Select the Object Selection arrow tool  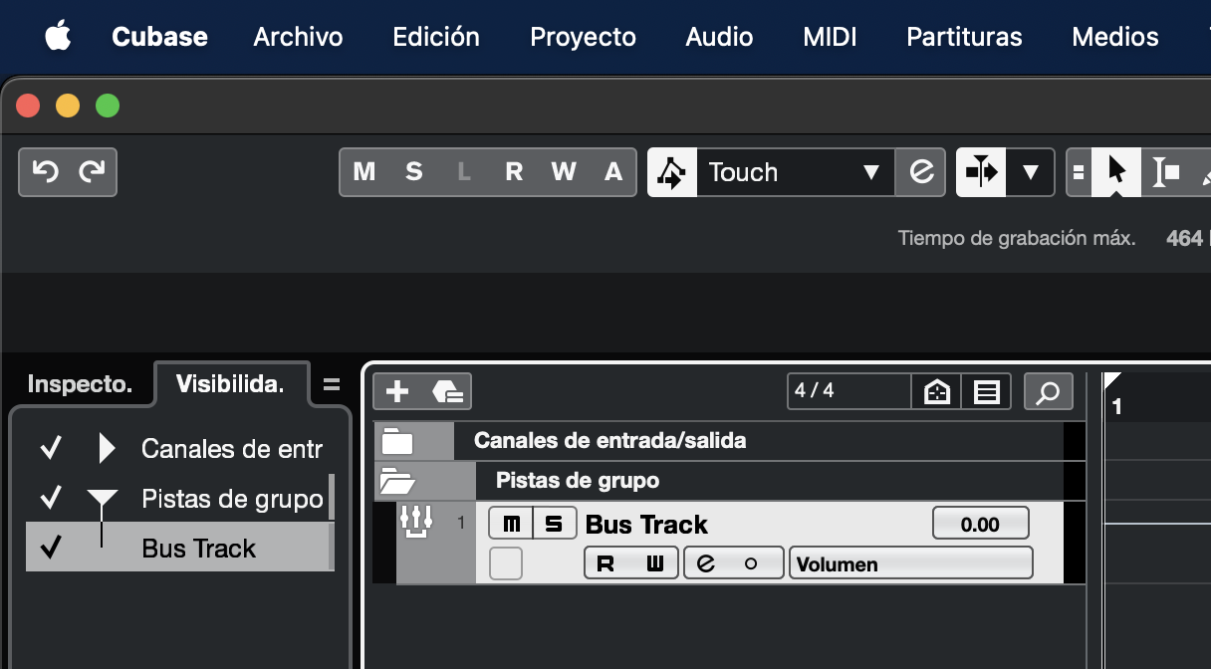click(x=1116, y=172)
